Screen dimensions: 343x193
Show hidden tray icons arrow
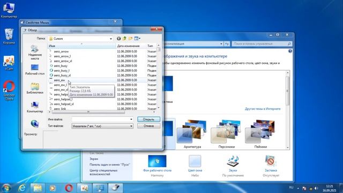point(298,188)
